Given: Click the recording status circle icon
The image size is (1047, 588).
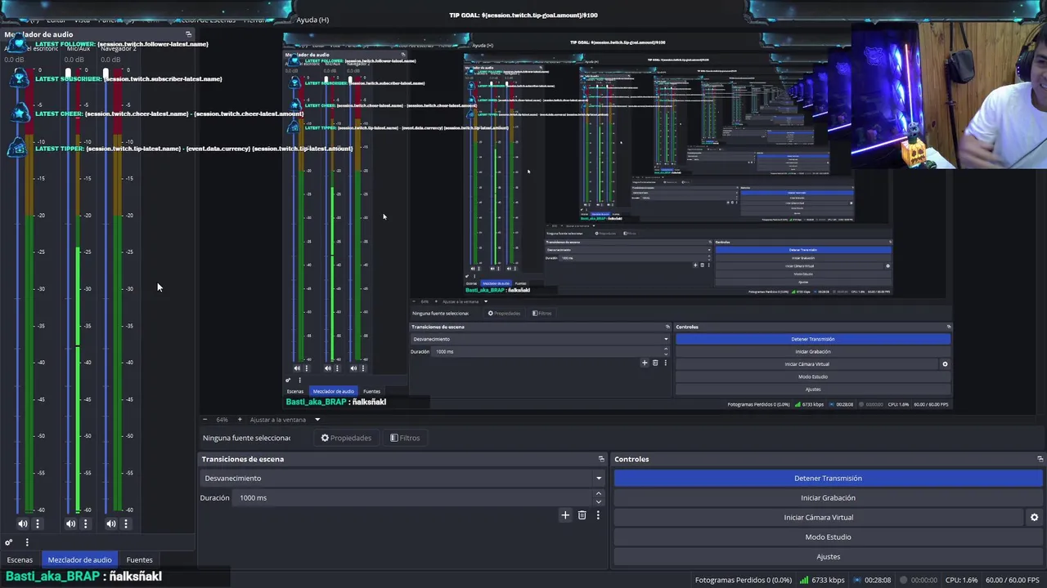Looking at the screenshot, I should pos(903,580).
